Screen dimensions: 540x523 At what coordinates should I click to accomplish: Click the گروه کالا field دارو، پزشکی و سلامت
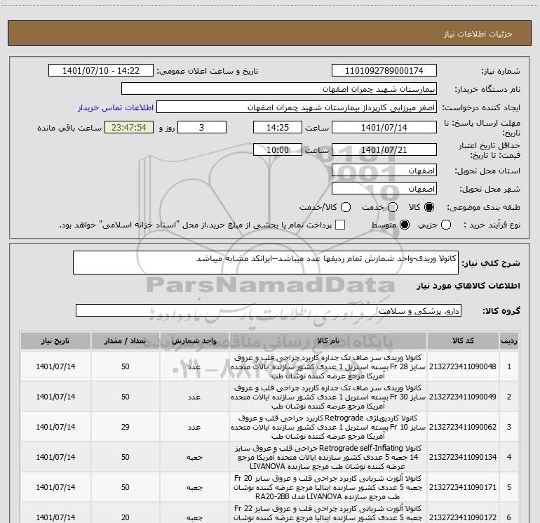click(x=269, y=310)
